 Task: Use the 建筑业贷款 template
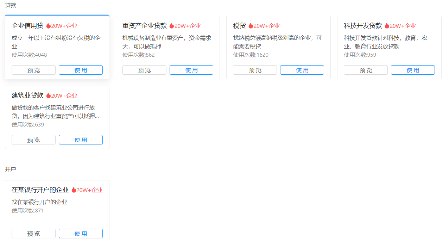pyautogui.click(x=81, y=140)
